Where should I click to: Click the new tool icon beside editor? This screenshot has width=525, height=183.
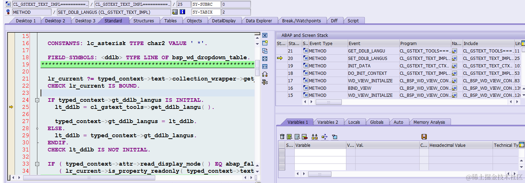[264, 43]
